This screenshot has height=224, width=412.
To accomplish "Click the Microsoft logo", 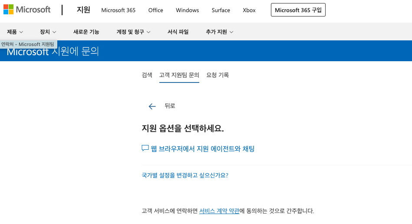I will [x=27, y=10].
